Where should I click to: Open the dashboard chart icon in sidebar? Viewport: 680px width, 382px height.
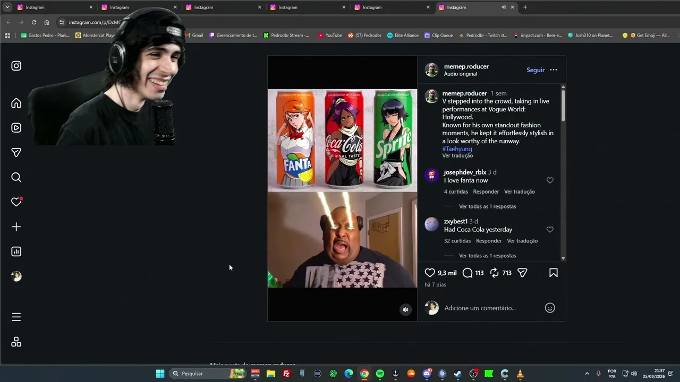[16, 251]
